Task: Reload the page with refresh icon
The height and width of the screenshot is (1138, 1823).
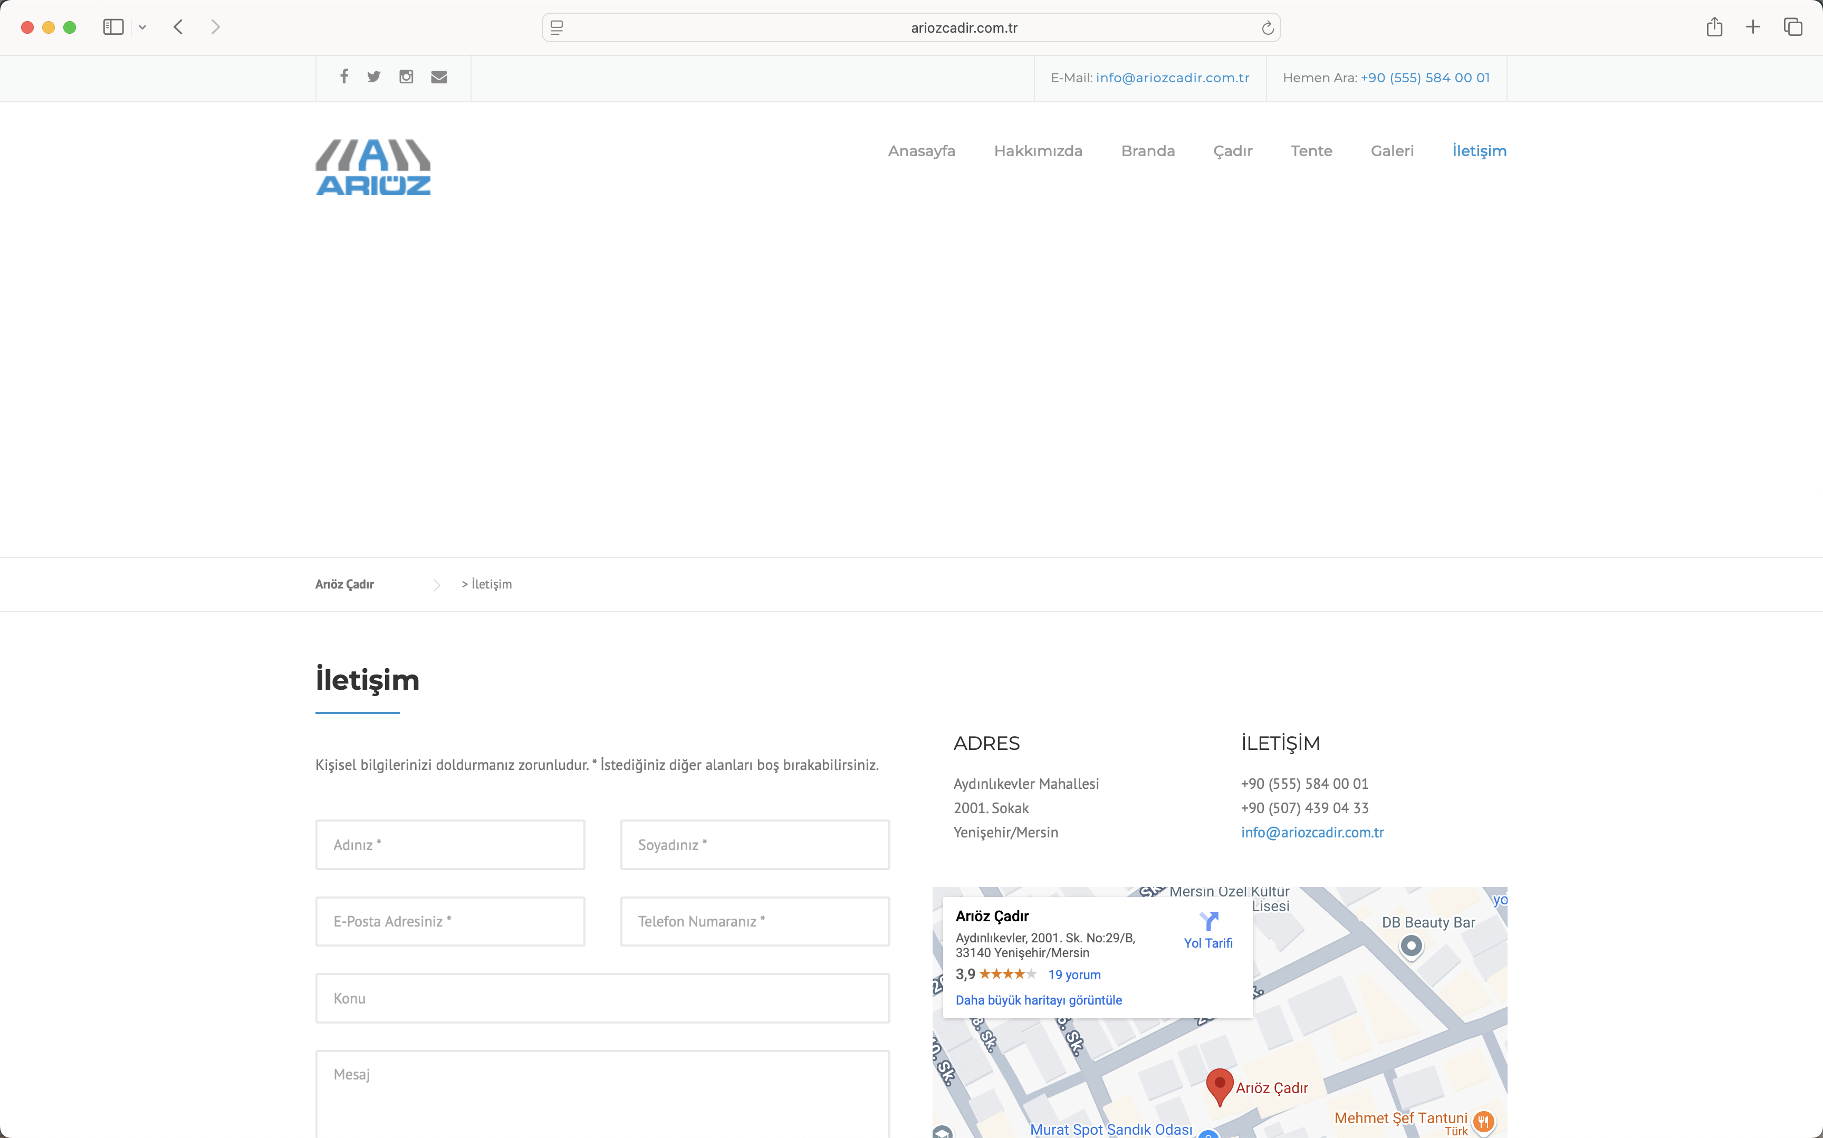Action: 1268,28
